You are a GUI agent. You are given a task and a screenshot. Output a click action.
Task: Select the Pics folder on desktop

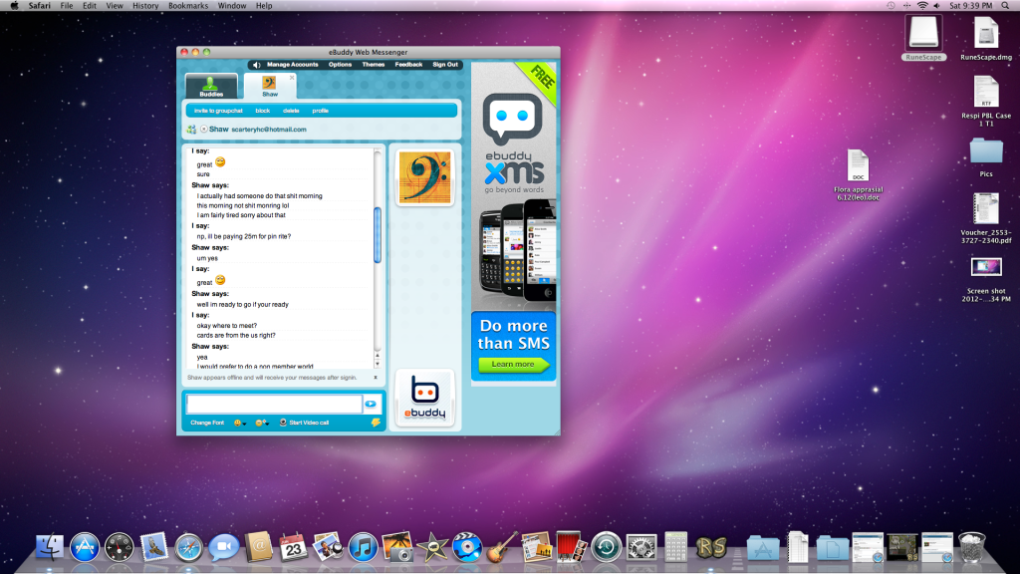click(986, 156)
